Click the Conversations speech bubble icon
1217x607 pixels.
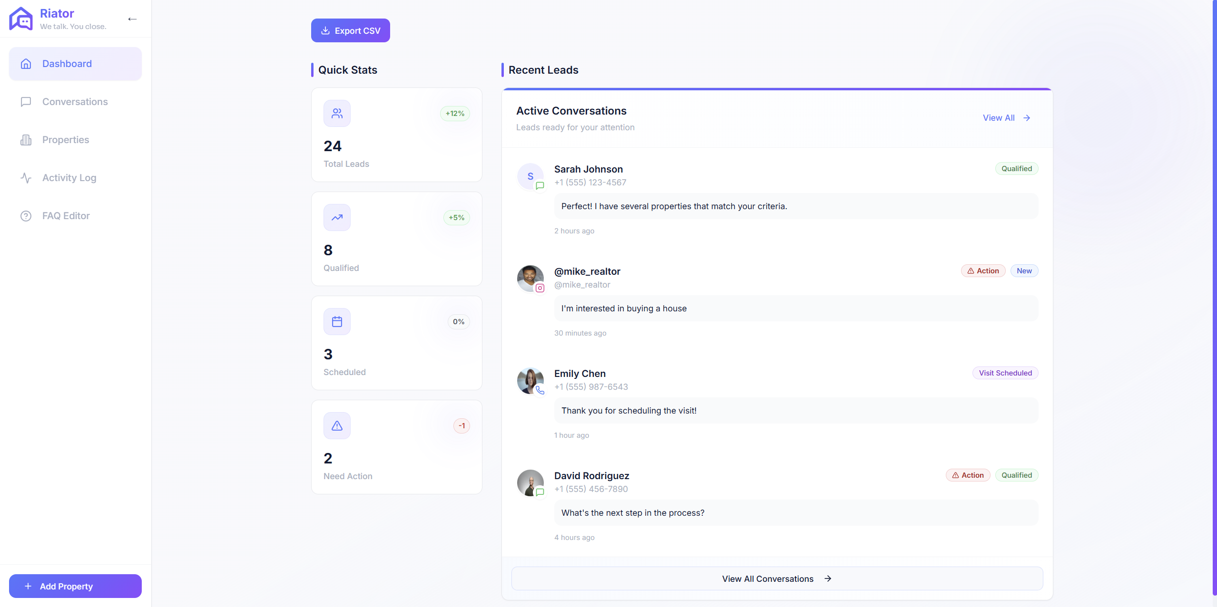click(x=26, y=102)
